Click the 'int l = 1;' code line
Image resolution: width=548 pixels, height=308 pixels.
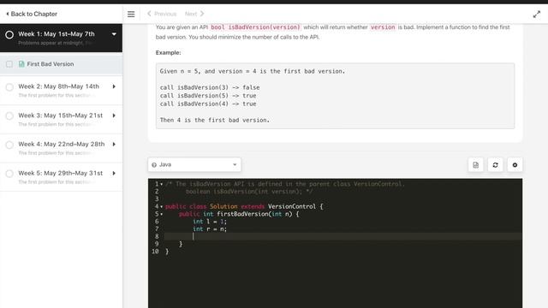pyautogui.click(x=210, y=222)
